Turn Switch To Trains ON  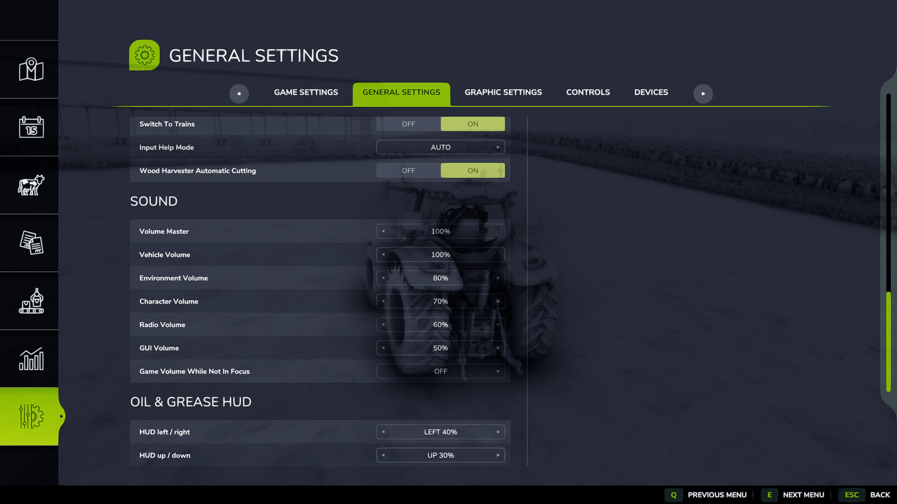click(473, 124)
